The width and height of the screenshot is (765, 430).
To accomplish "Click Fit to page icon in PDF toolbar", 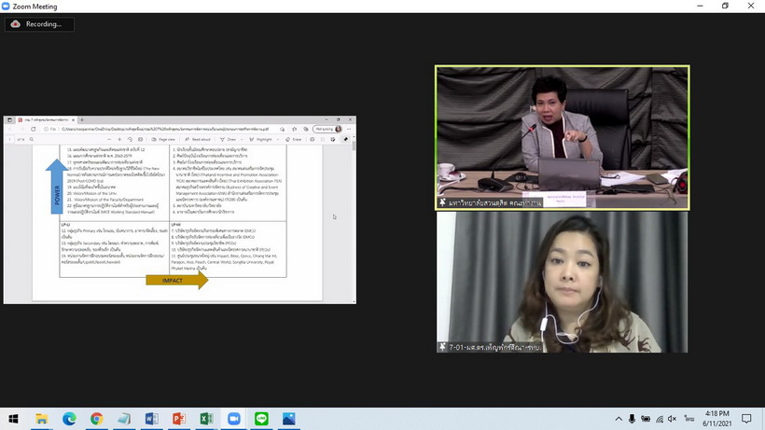I will pyautogui.click(x=141, y=139).
